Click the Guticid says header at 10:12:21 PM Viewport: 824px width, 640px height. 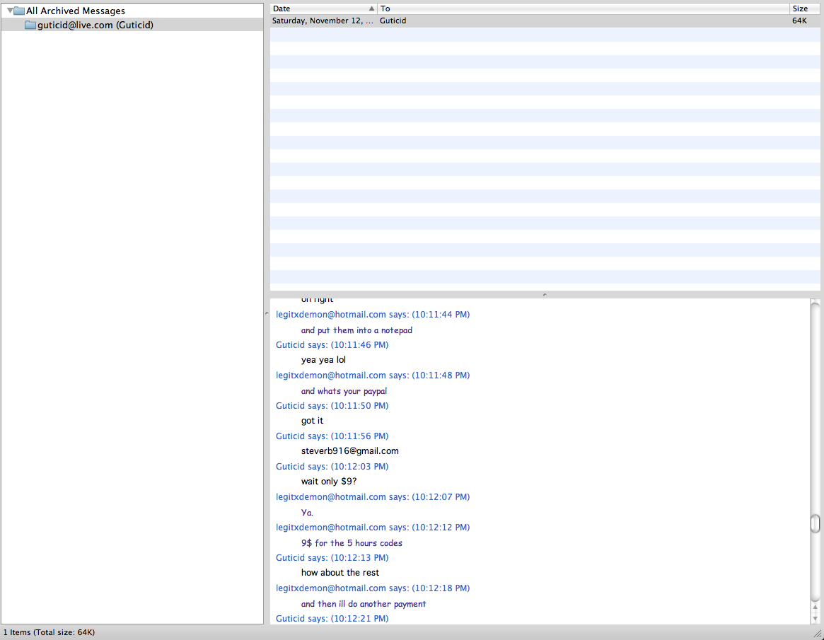332,619
